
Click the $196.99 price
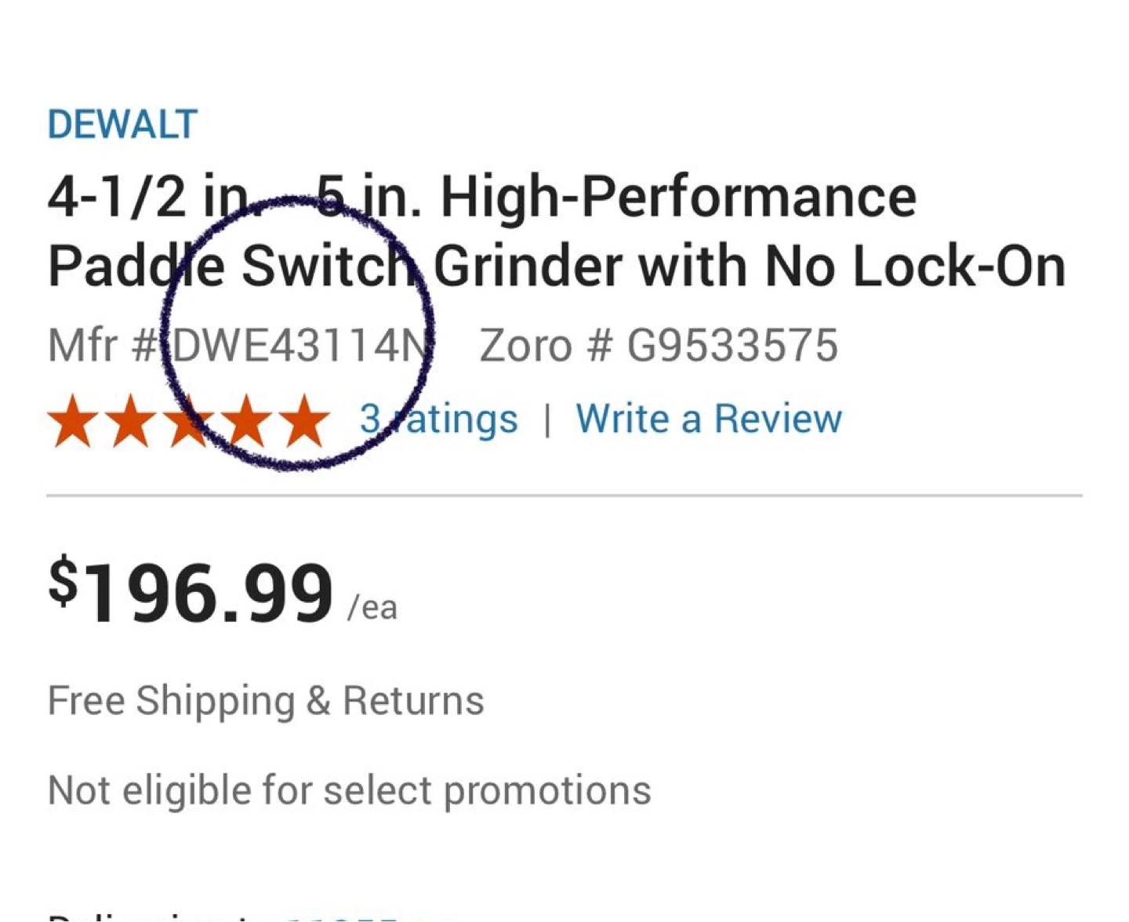point(191,592)
